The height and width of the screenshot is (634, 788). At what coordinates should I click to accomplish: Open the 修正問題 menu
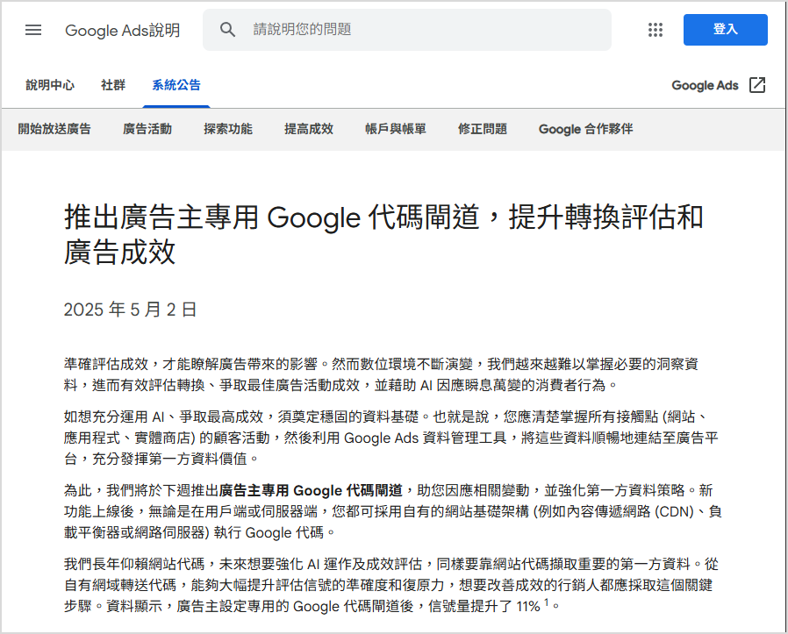coord(483,129)
